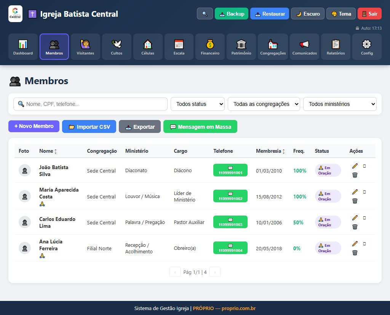Click phone button 11999991004
Screen dimensions: 390x315
230,248
